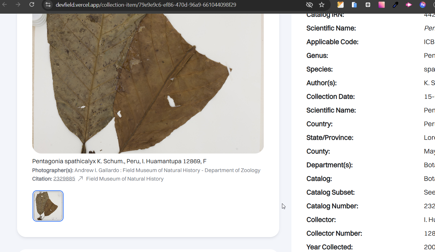
Task: Click the 'Country:' label
Action: coord(319,124)
